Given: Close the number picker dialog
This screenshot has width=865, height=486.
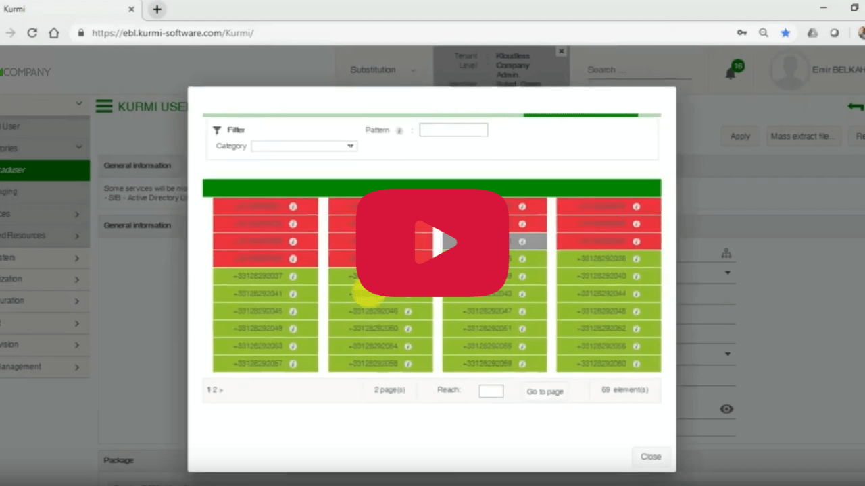Looking at the screenshot, I should 651,456.
